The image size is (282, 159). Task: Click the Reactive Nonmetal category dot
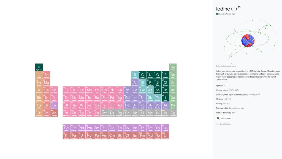pos(217,14)
